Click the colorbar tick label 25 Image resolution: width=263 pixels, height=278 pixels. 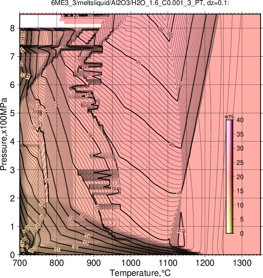pyautogui.click(x=240, y=163)
